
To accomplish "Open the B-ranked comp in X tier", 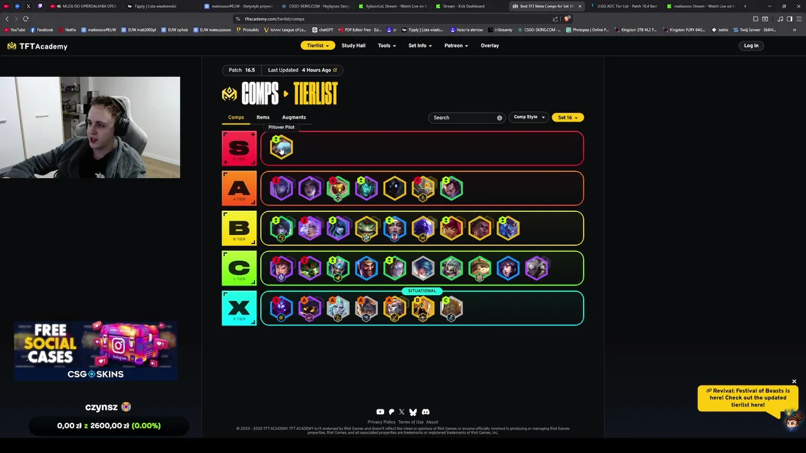I will pyautogui.click(x=423, y=308).
